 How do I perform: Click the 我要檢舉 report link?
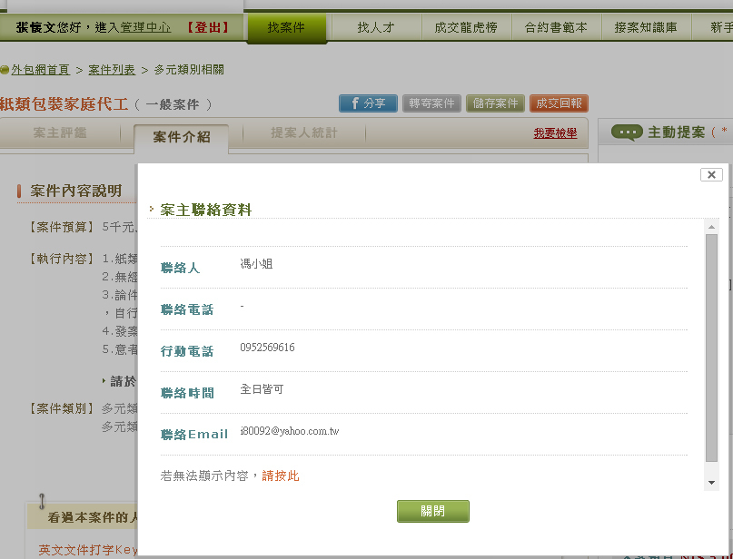point(555,133)
